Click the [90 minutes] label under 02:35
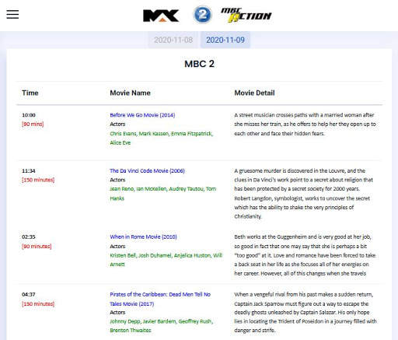The height and width of the screenshot is (340, 398). pyautogui.click(x=37, y=246)
